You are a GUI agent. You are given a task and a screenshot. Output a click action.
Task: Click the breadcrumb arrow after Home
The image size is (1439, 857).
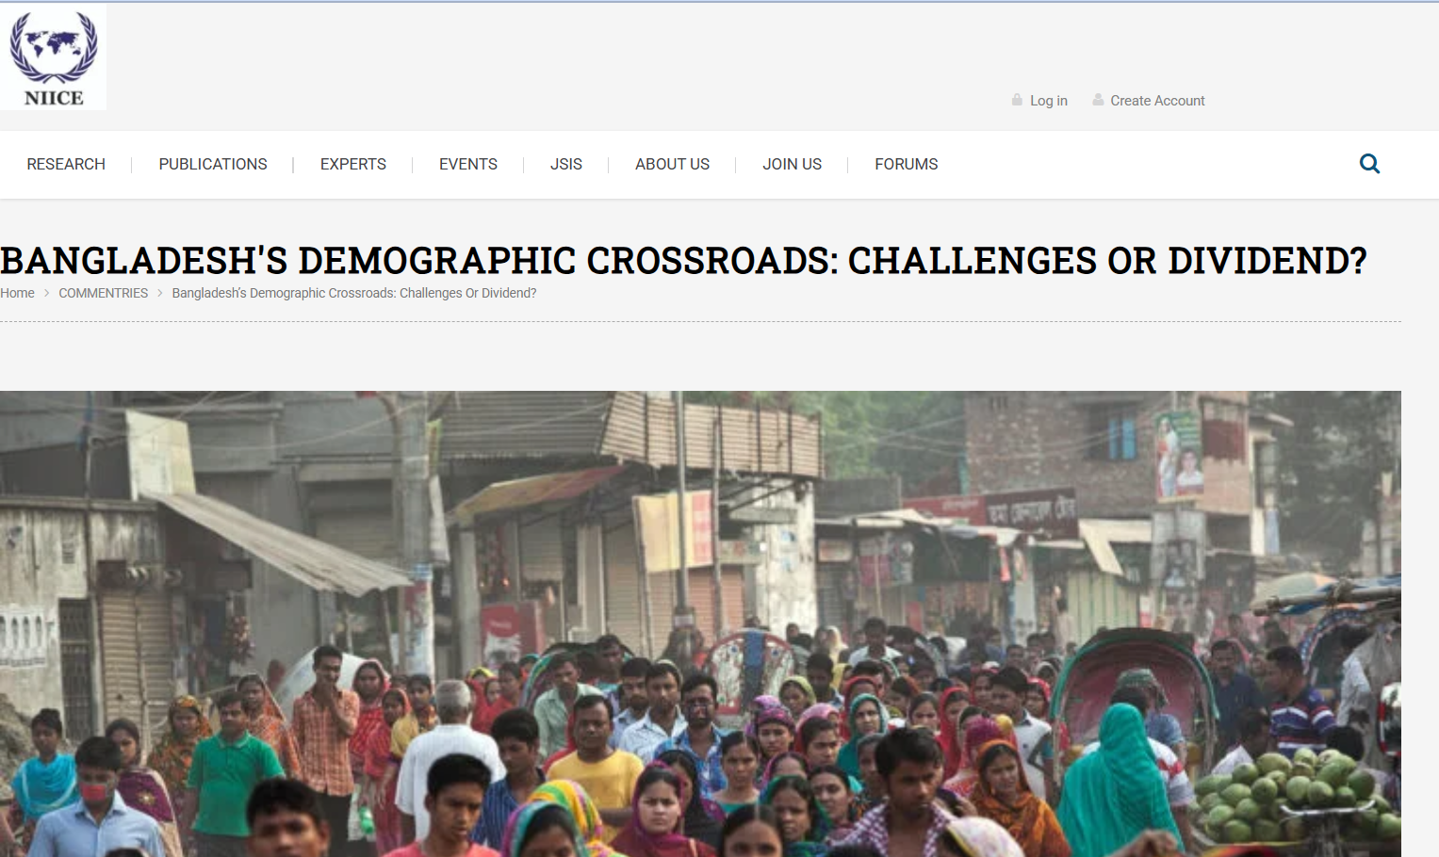point(46,293)
